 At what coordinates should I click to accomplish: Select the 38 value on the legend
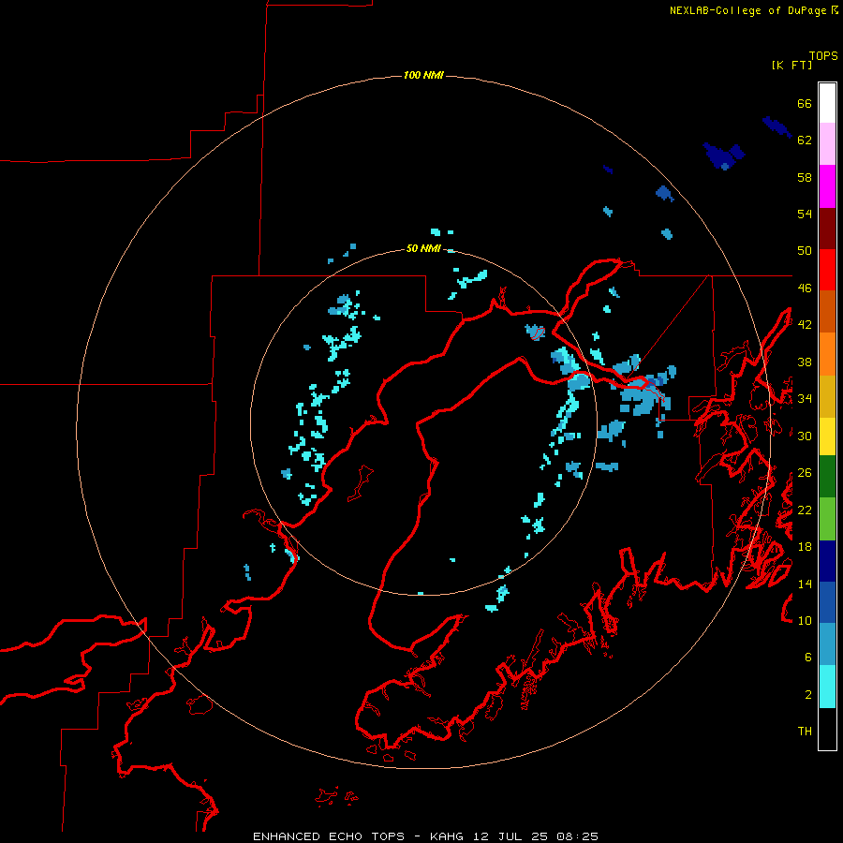click(805, 362)
